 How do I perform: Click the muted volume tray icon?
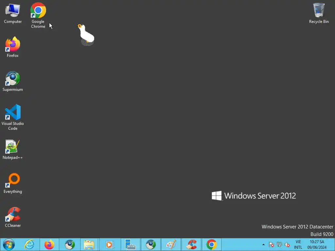[287, 244]
